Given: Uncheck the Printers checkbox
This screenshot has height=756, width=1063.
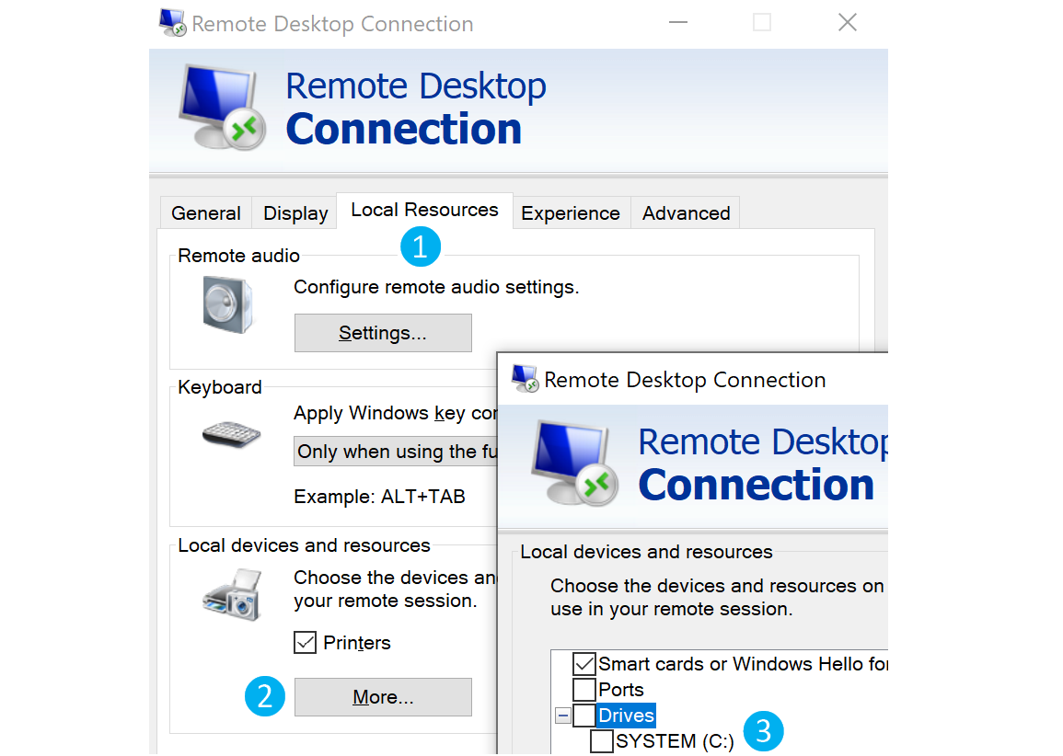Looking at the screenshot, I should pos(305,642).
